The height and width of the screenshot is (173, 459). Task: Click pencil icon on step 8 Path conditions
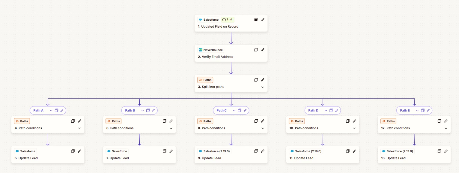[x=263, y=121]
